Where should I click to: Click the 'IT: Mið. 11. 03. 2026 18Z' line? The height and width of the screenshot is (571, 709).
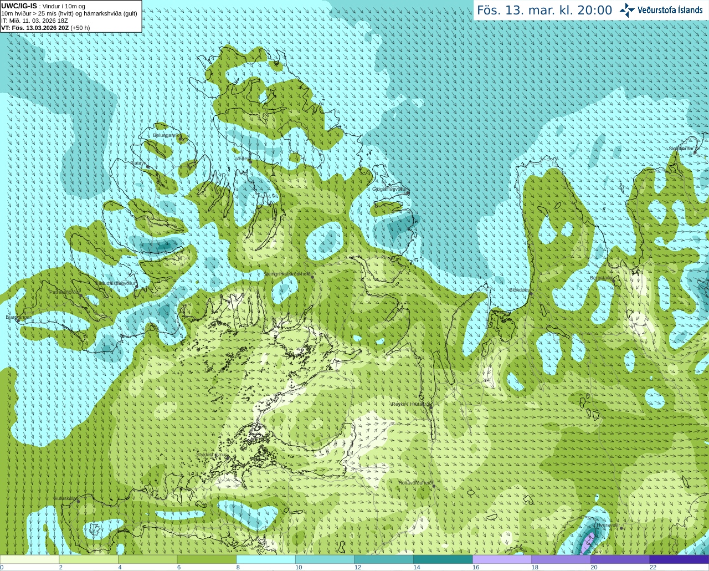click(x=34, y=21)
